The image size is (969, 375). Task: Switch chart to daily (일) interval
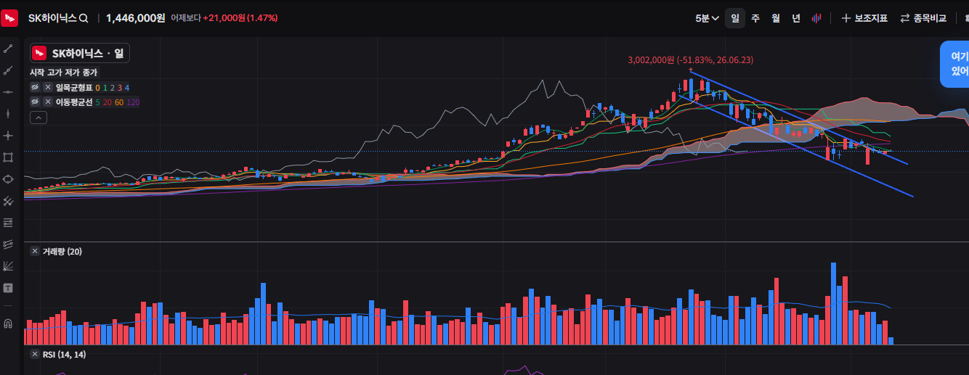[735, 18]
